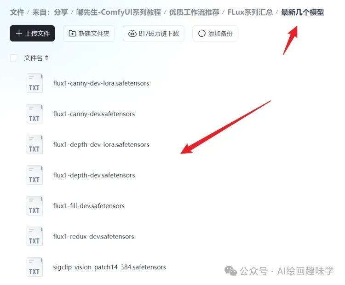
Task: Select file name flux1-depth-dev-lora.safetensors
Action: pos(101,144)
